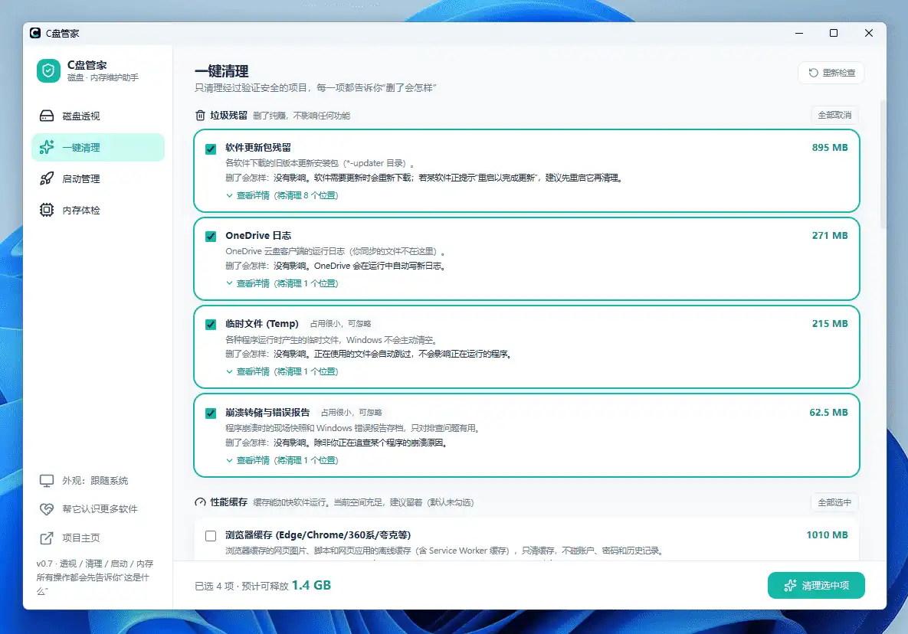
Task: Click the C盘管家 shield logo icon
Action: point(48,70)
